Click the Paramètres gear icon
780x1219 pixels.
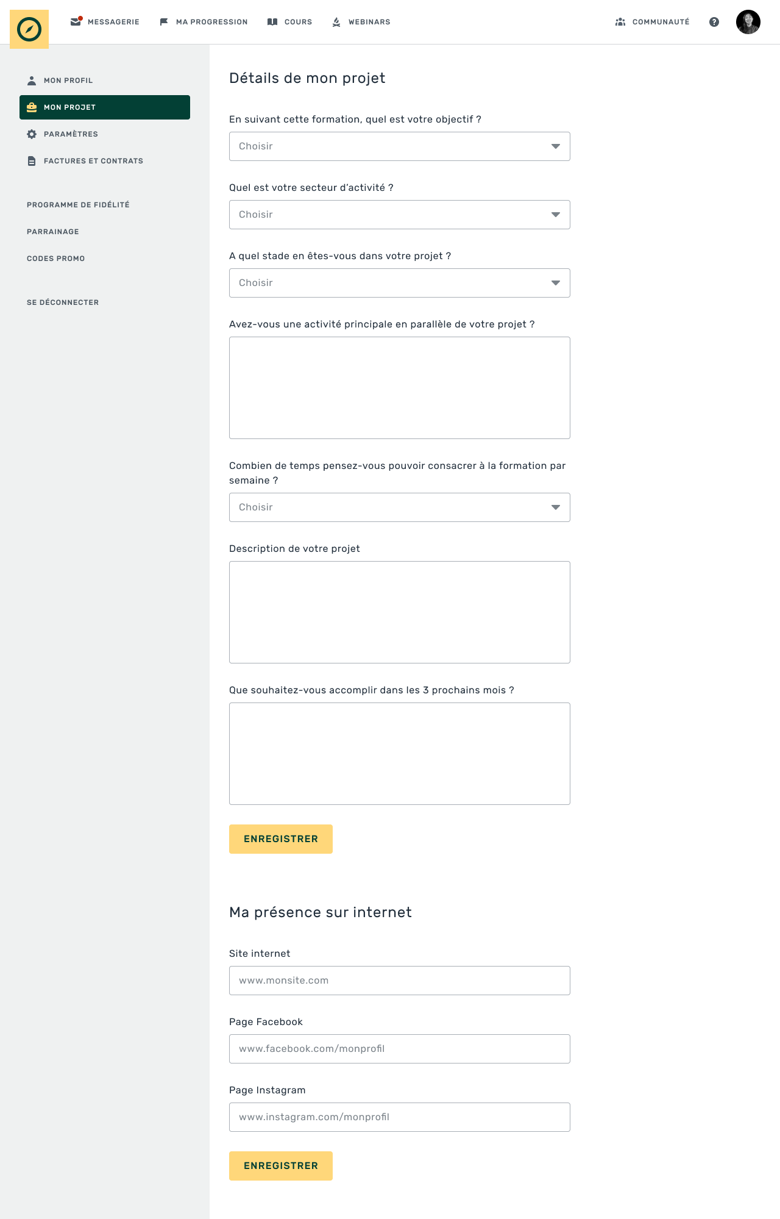point(32,134)
